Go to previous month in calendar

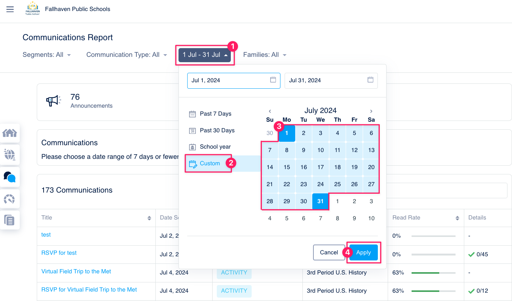(270, 111)
